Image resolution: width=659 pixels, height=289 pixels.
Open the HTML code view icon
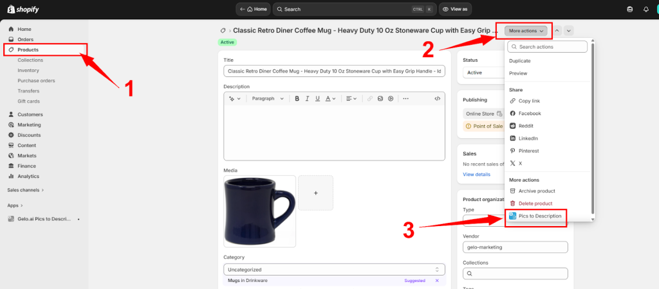tap(437, 99)
